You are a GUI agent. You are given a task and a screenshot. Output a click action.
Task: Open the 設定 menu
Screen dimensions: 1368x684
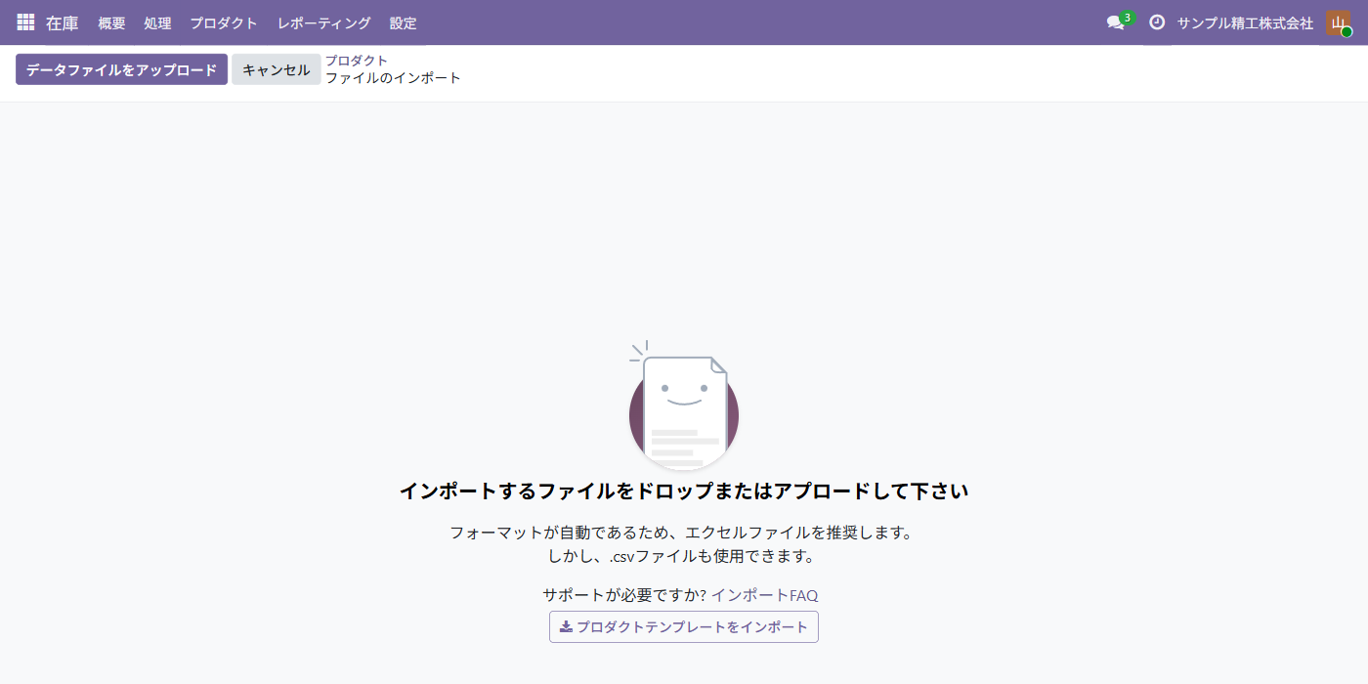403,22
